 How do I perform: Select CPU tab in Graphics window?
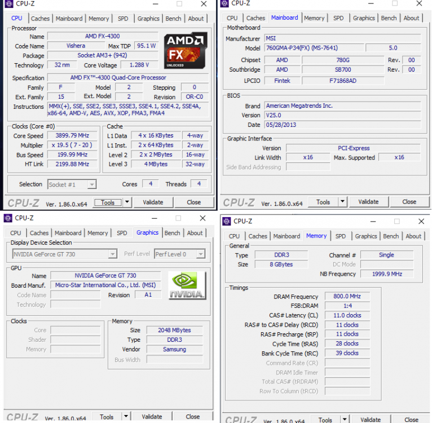15,233
